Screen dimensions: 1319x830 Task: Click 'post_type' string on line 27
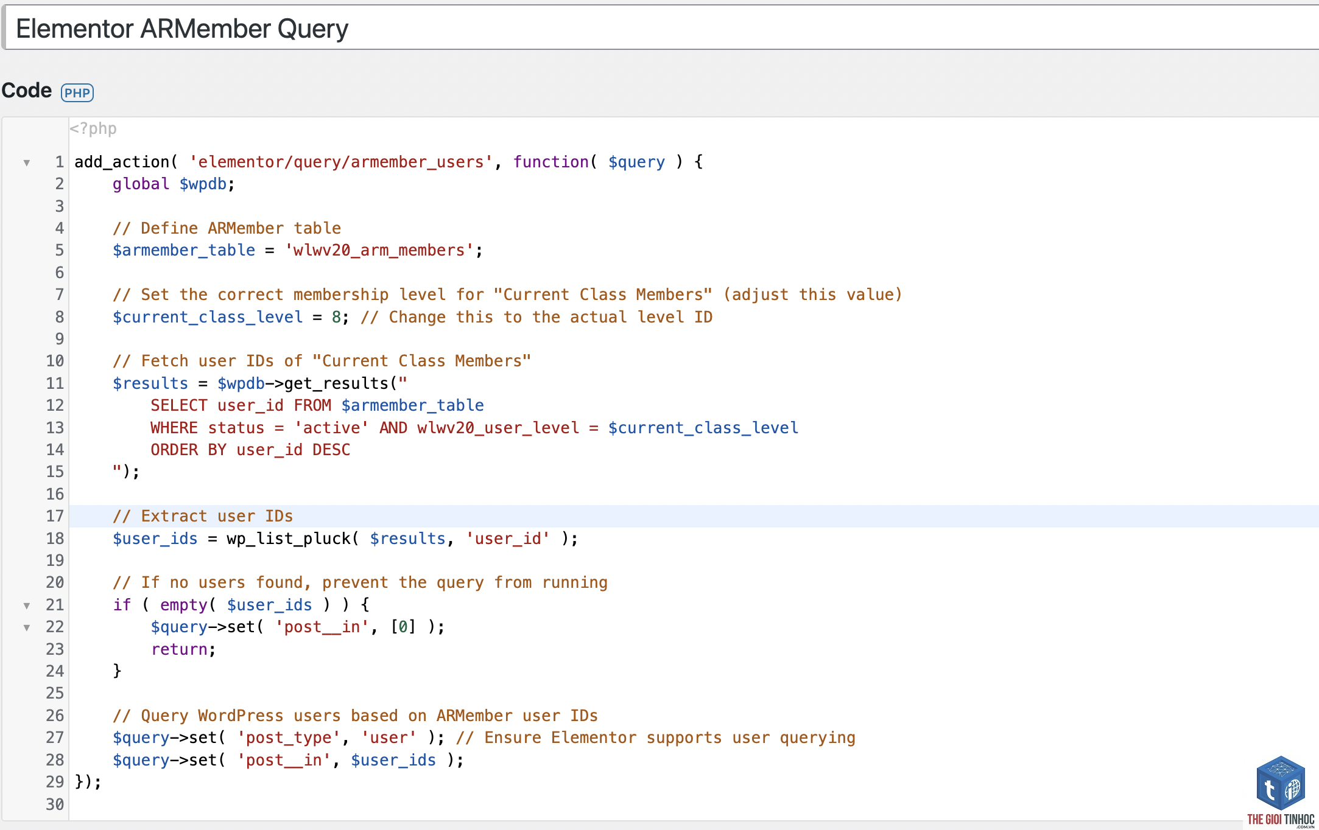click(289, 738)
